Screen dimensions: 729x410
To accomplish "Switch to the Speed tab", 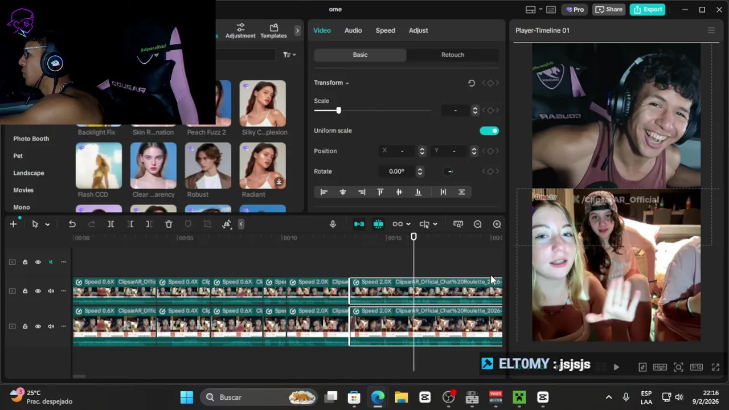I will pyautogui.click(x=385, y=30).
